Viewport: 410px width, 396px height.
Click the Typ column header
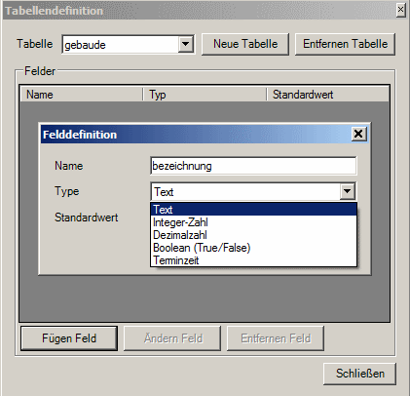coord(205,95)
